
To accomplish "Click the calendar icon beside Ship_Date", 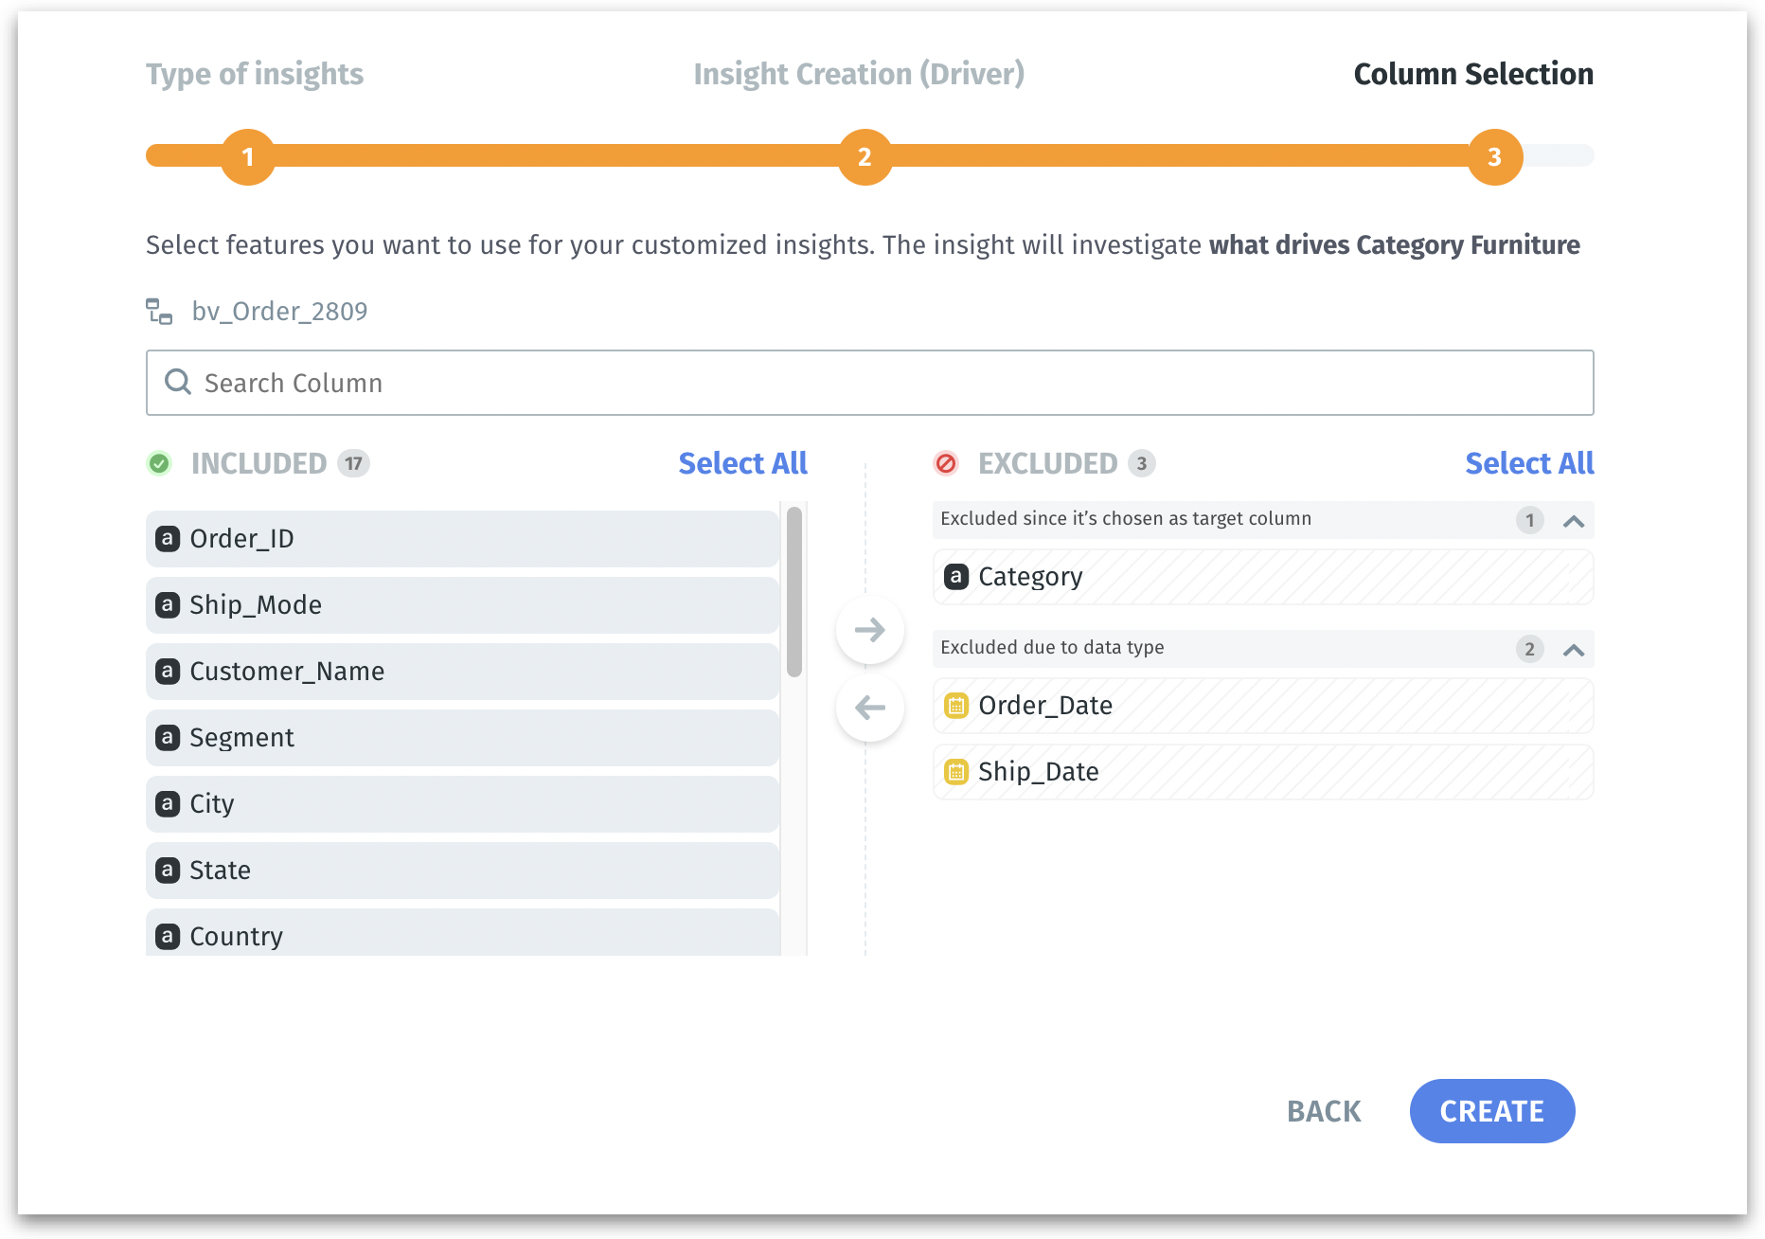I will coord(956,772).
